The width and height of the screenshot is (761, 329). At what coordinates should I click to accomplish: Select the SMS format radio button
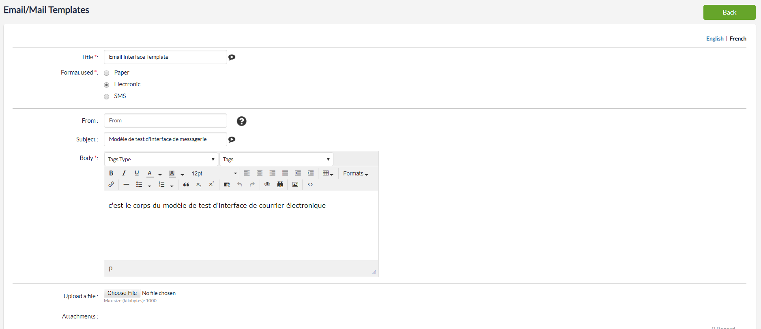coord(107,97)
